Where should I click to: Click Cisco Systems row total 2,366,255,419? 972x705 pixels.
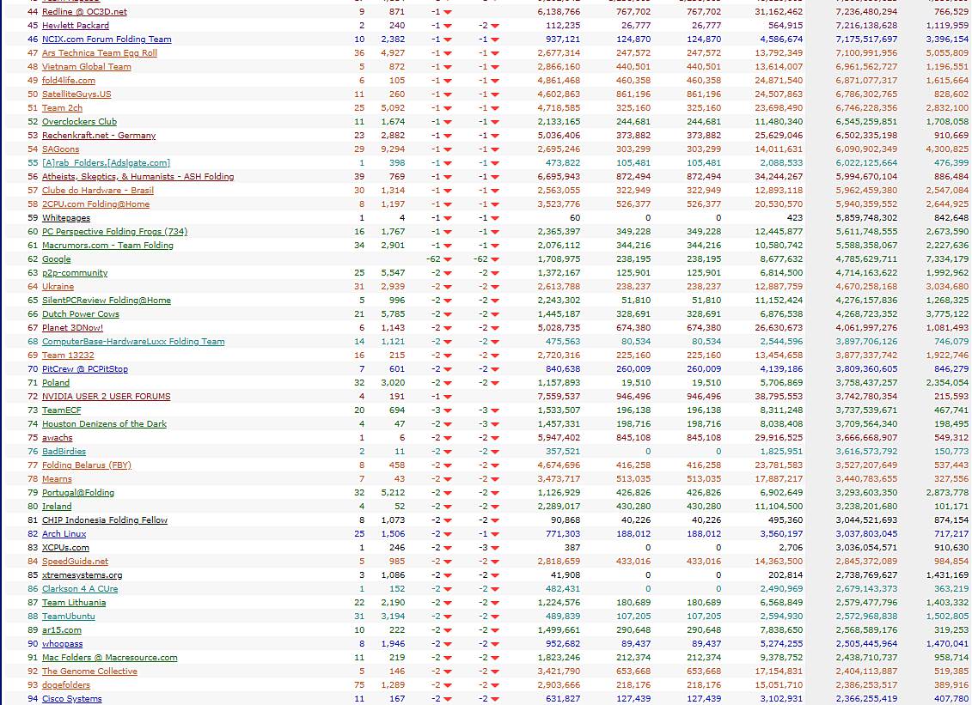coord(866,699)
